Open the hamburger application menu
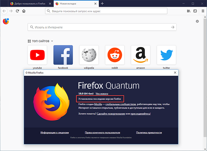The height and width of the screenshot is (151, 207). coord(203,11)
